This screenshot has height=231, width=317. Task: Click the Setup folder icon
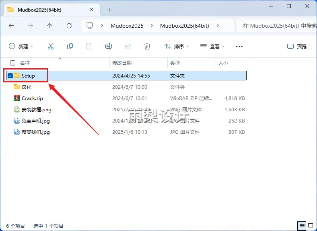(17, 76)
